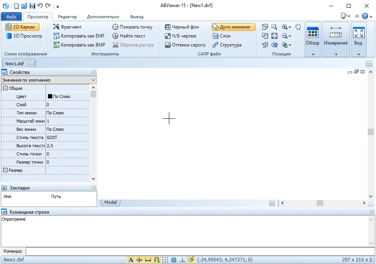376x264 pixels.
Task: Toggle the Черный фон background option
Action: click(x=182, y=27)
